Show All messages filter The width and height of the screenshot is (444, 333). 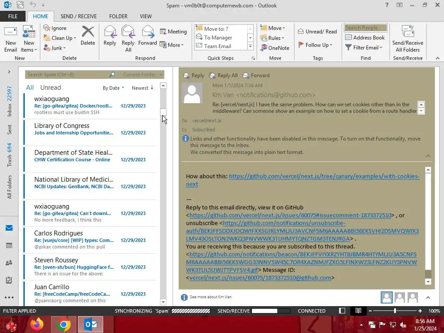pyautogui.click(x=30, y=88)
